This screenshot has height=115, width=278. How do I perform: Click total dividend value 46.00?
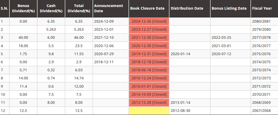(x=79, y=37)
